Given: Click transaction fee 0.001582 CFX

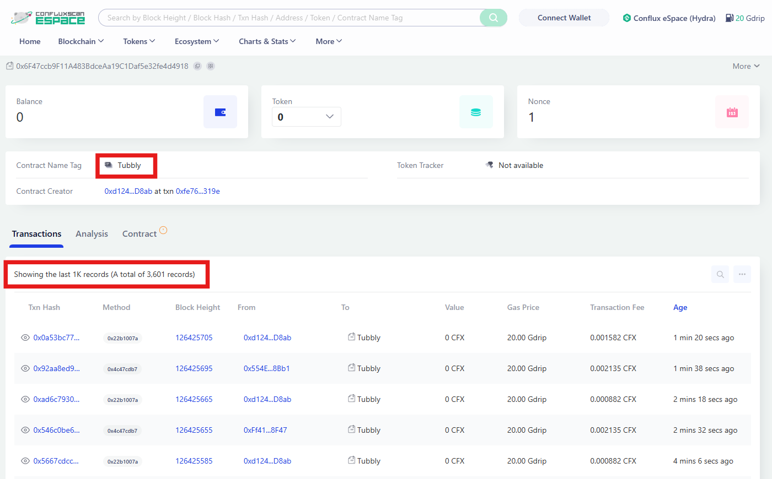Looking at the screenshot, I should tap(613, 338).
